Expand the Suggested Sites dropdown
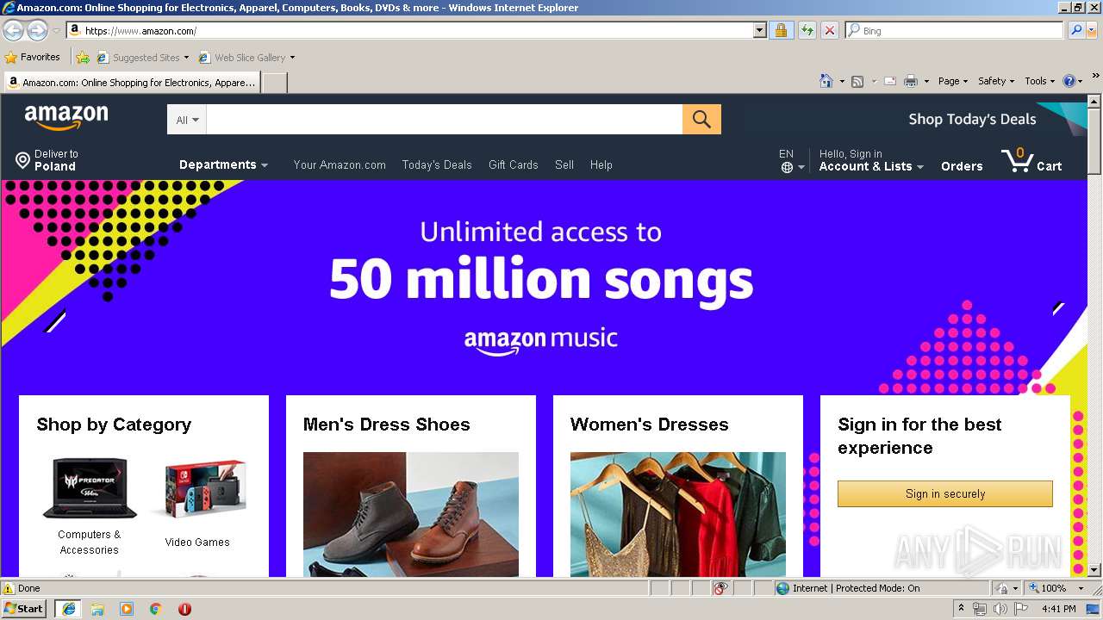 (186, 58)
